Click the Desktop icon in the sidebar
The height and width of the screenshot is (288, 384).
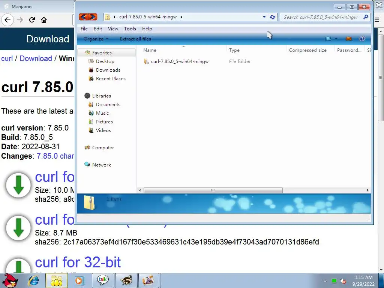(x=91, y=61)
